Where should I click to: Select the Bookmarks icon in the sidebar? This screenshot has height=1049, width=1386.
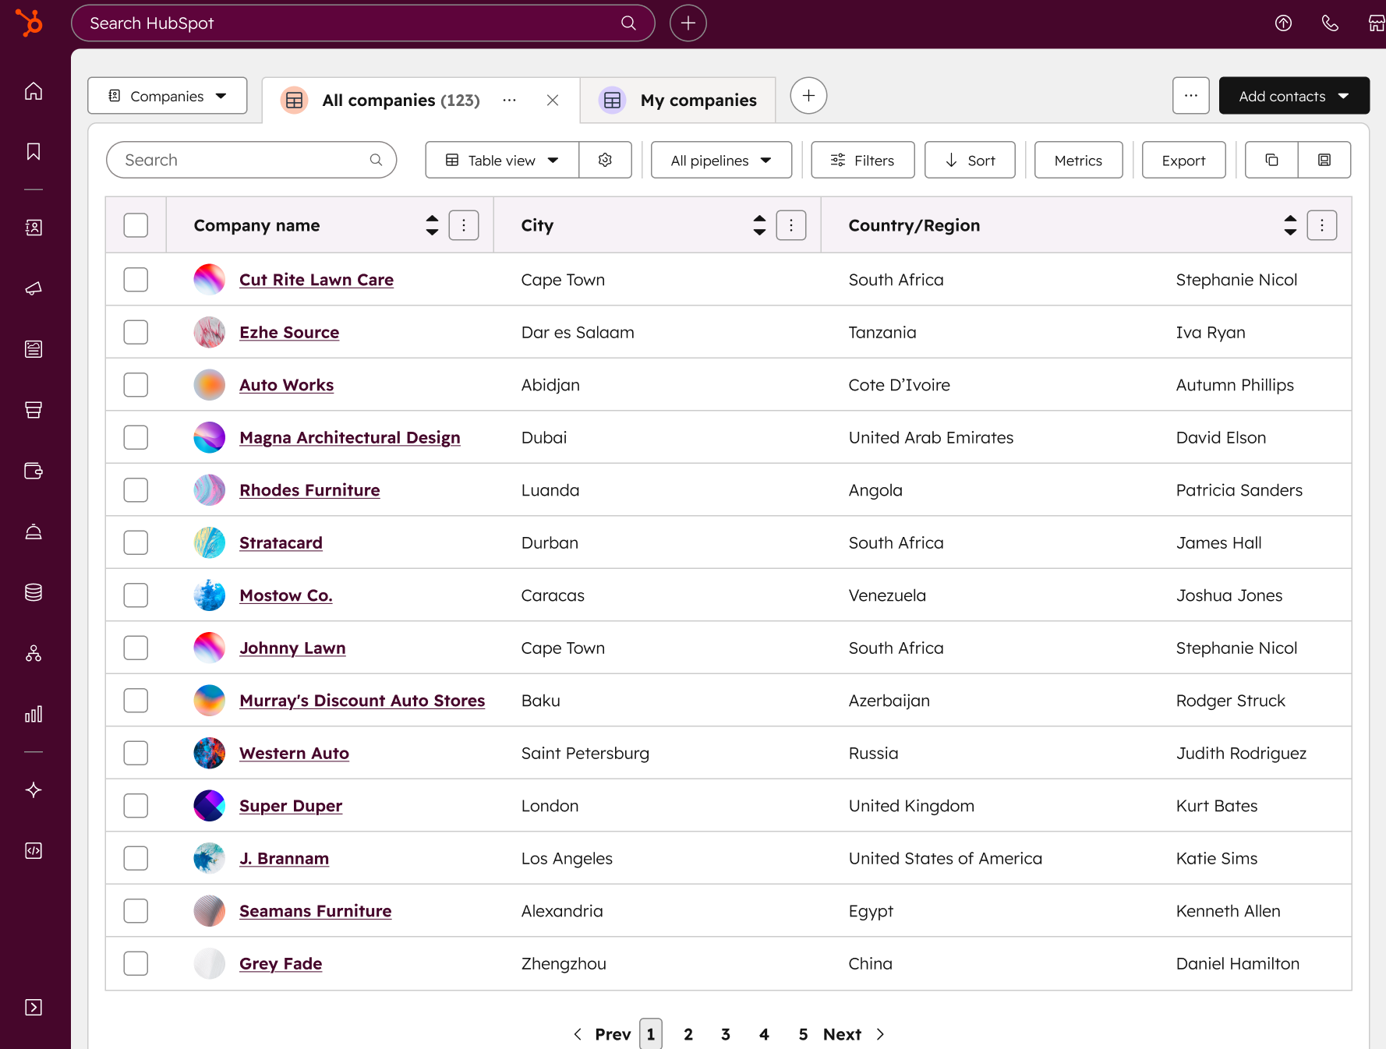(34, 151)
